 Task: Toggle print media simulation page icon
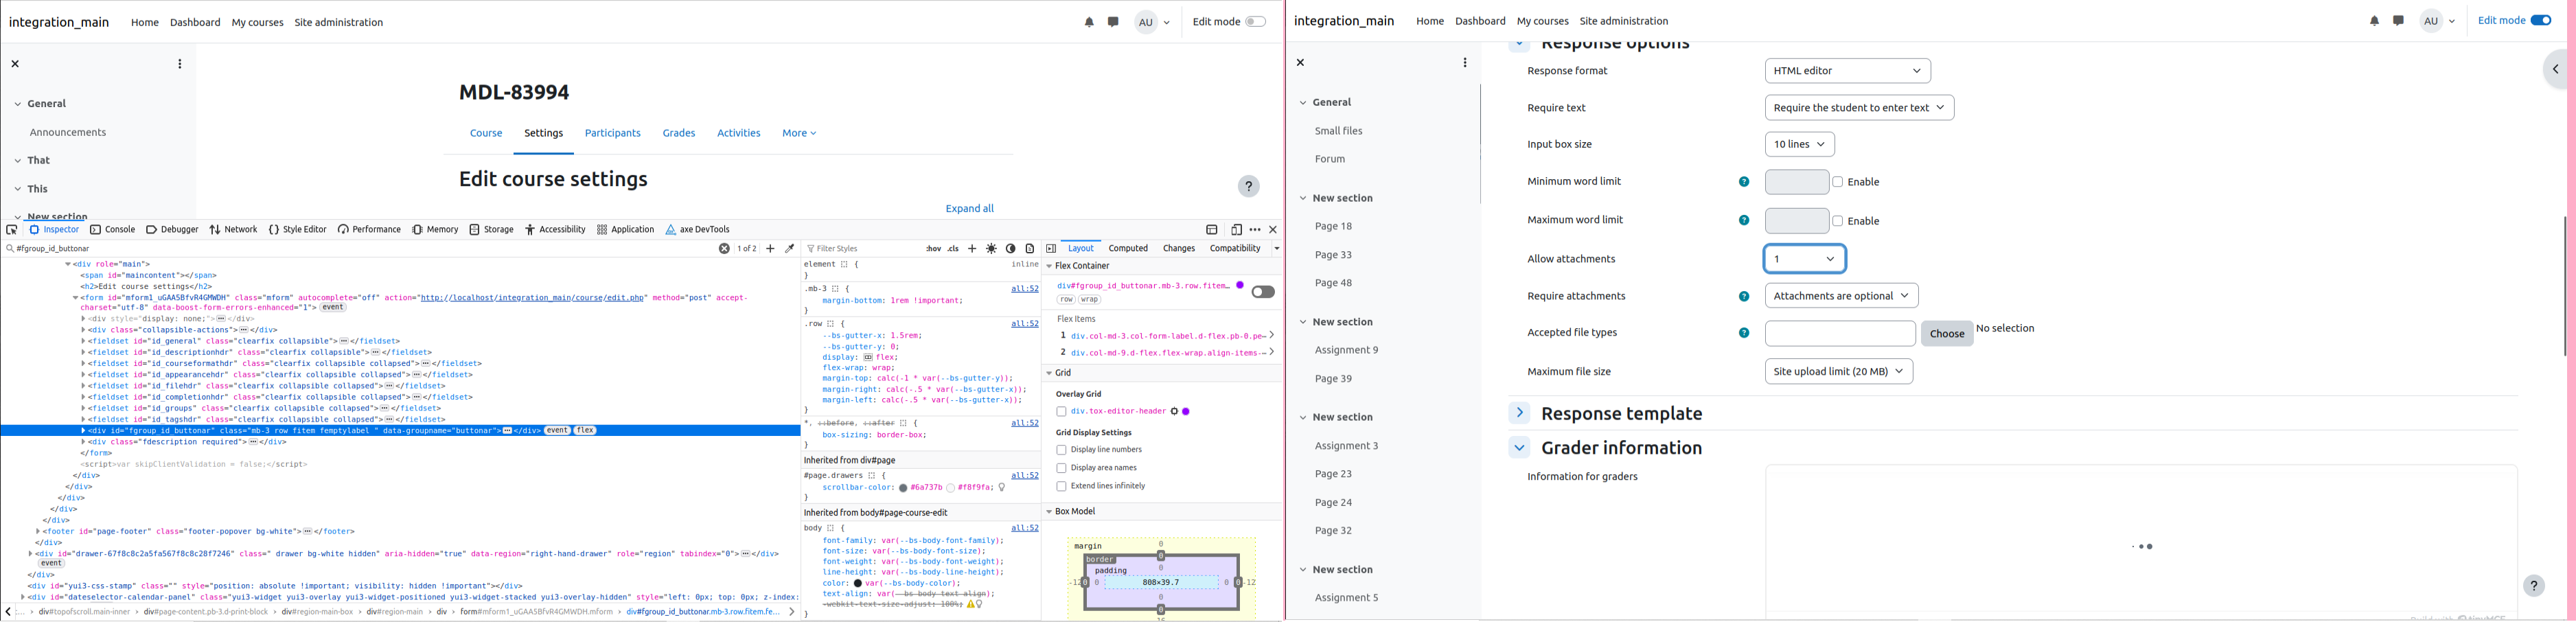(1030, 249)
